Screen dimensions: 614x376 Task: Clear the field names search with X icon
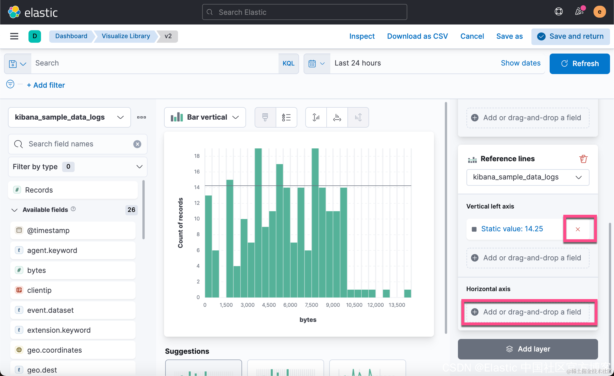click(137, 144)
